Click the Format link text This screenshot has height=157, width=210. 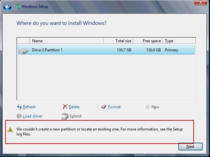pos(114,107)
